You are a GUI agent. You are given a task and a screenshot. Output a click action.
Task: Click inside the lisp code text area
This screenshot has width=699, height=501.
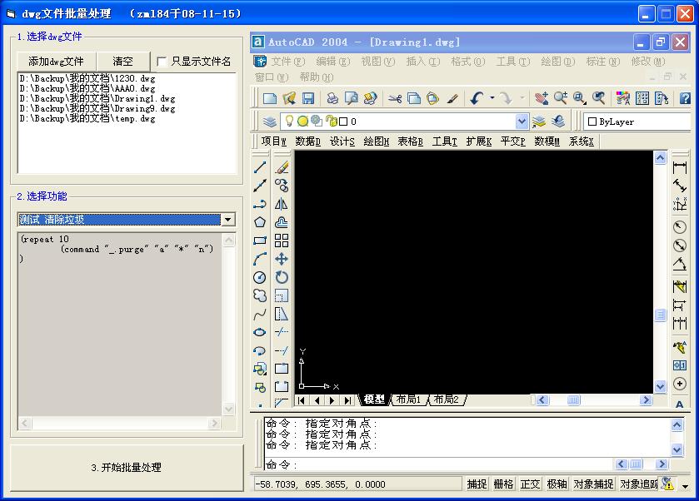point(119,325)
